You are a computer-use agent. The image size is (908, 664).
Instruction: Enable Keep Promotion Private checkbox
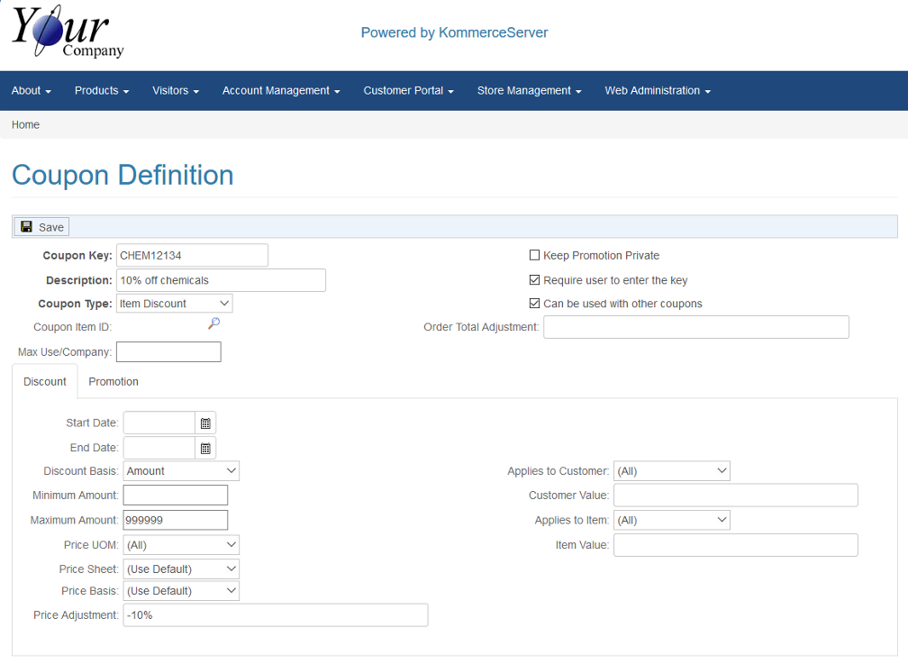pos(534,256)
